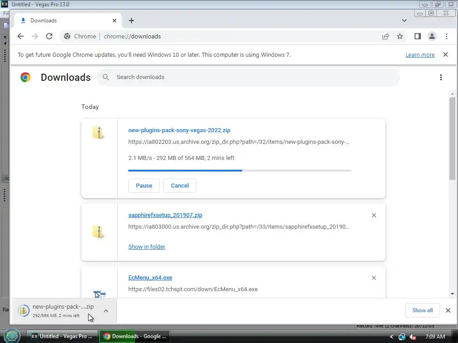Close the Downloads tab
The width and height of the screenshot is (458, 343).
click(114, 21)
